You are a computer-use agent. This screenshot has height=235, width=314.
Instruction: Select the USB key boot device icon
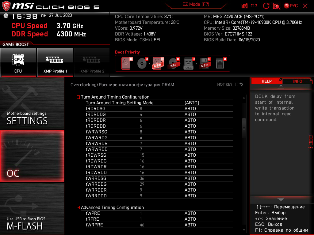pos(189,63)
